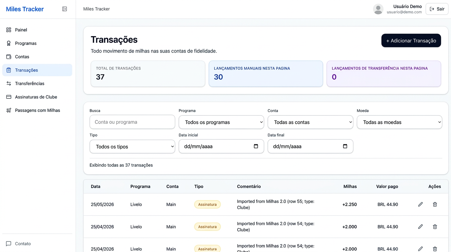Screen dimensions: 451x252
Task: Delete the 25/05/2026 transaction with trash icon
Action: click(435, 204)
